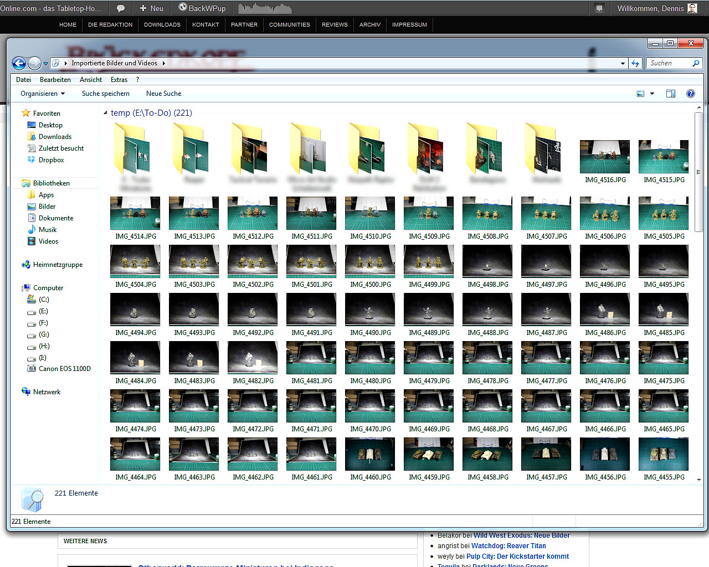This screenshot has width=709, height=567.
Task: Click DOWNLOADS in the website navigation
Action: pyautogui.click(x=162, y=25)
